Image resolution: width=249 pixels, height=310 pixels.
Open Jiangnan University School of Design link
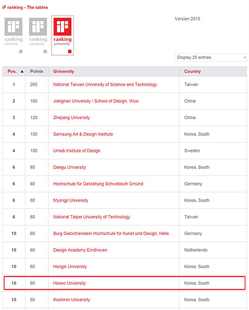96,101
